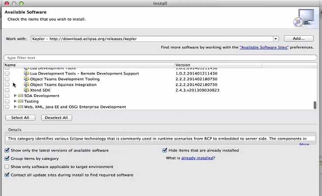
Task: Enable Show only software applicable to target environment
Action: click(x=7, y=167)
